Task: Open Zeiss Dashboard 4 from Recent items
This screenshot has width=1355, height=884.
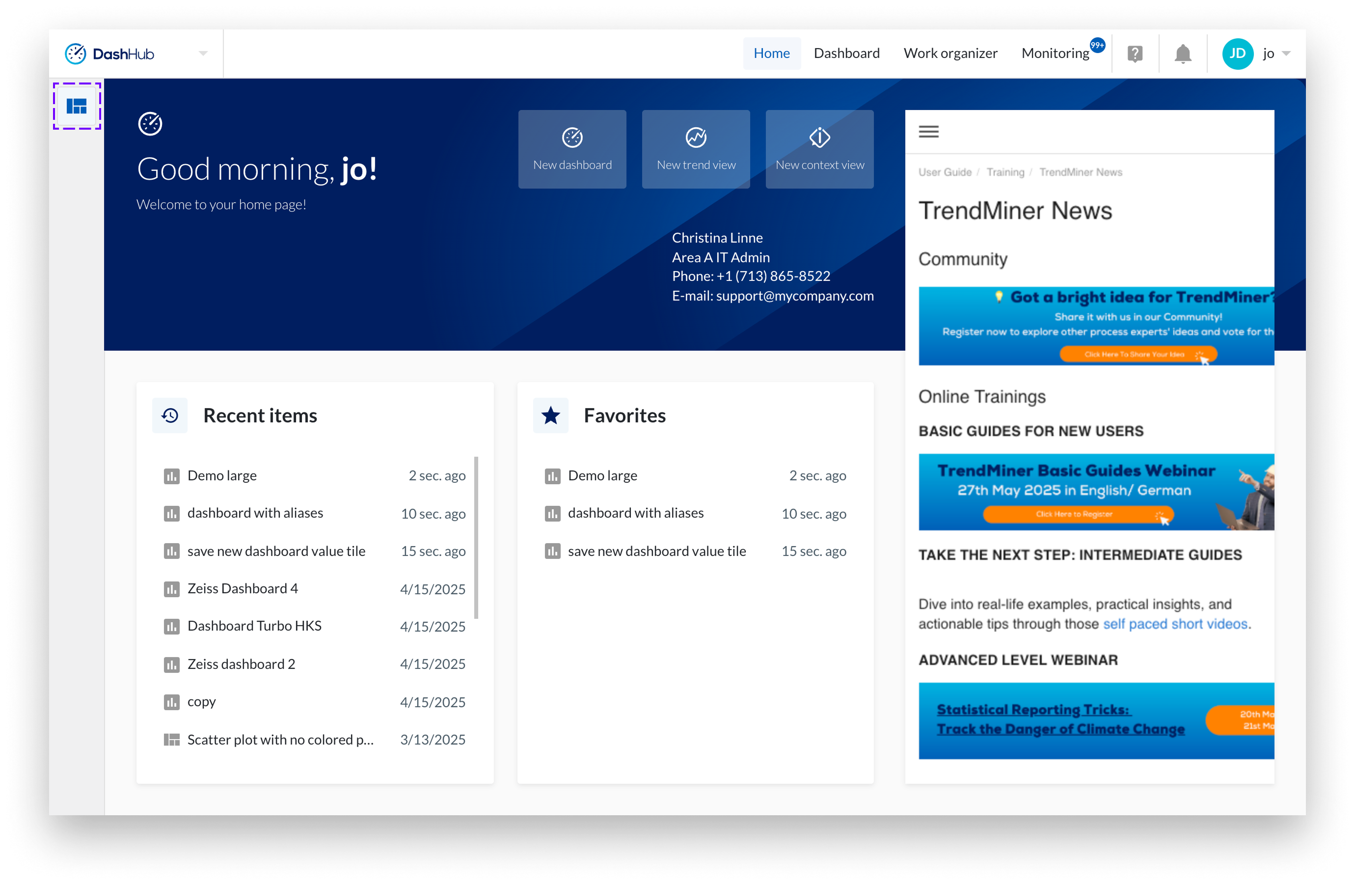Action: [x=243, y=588]
